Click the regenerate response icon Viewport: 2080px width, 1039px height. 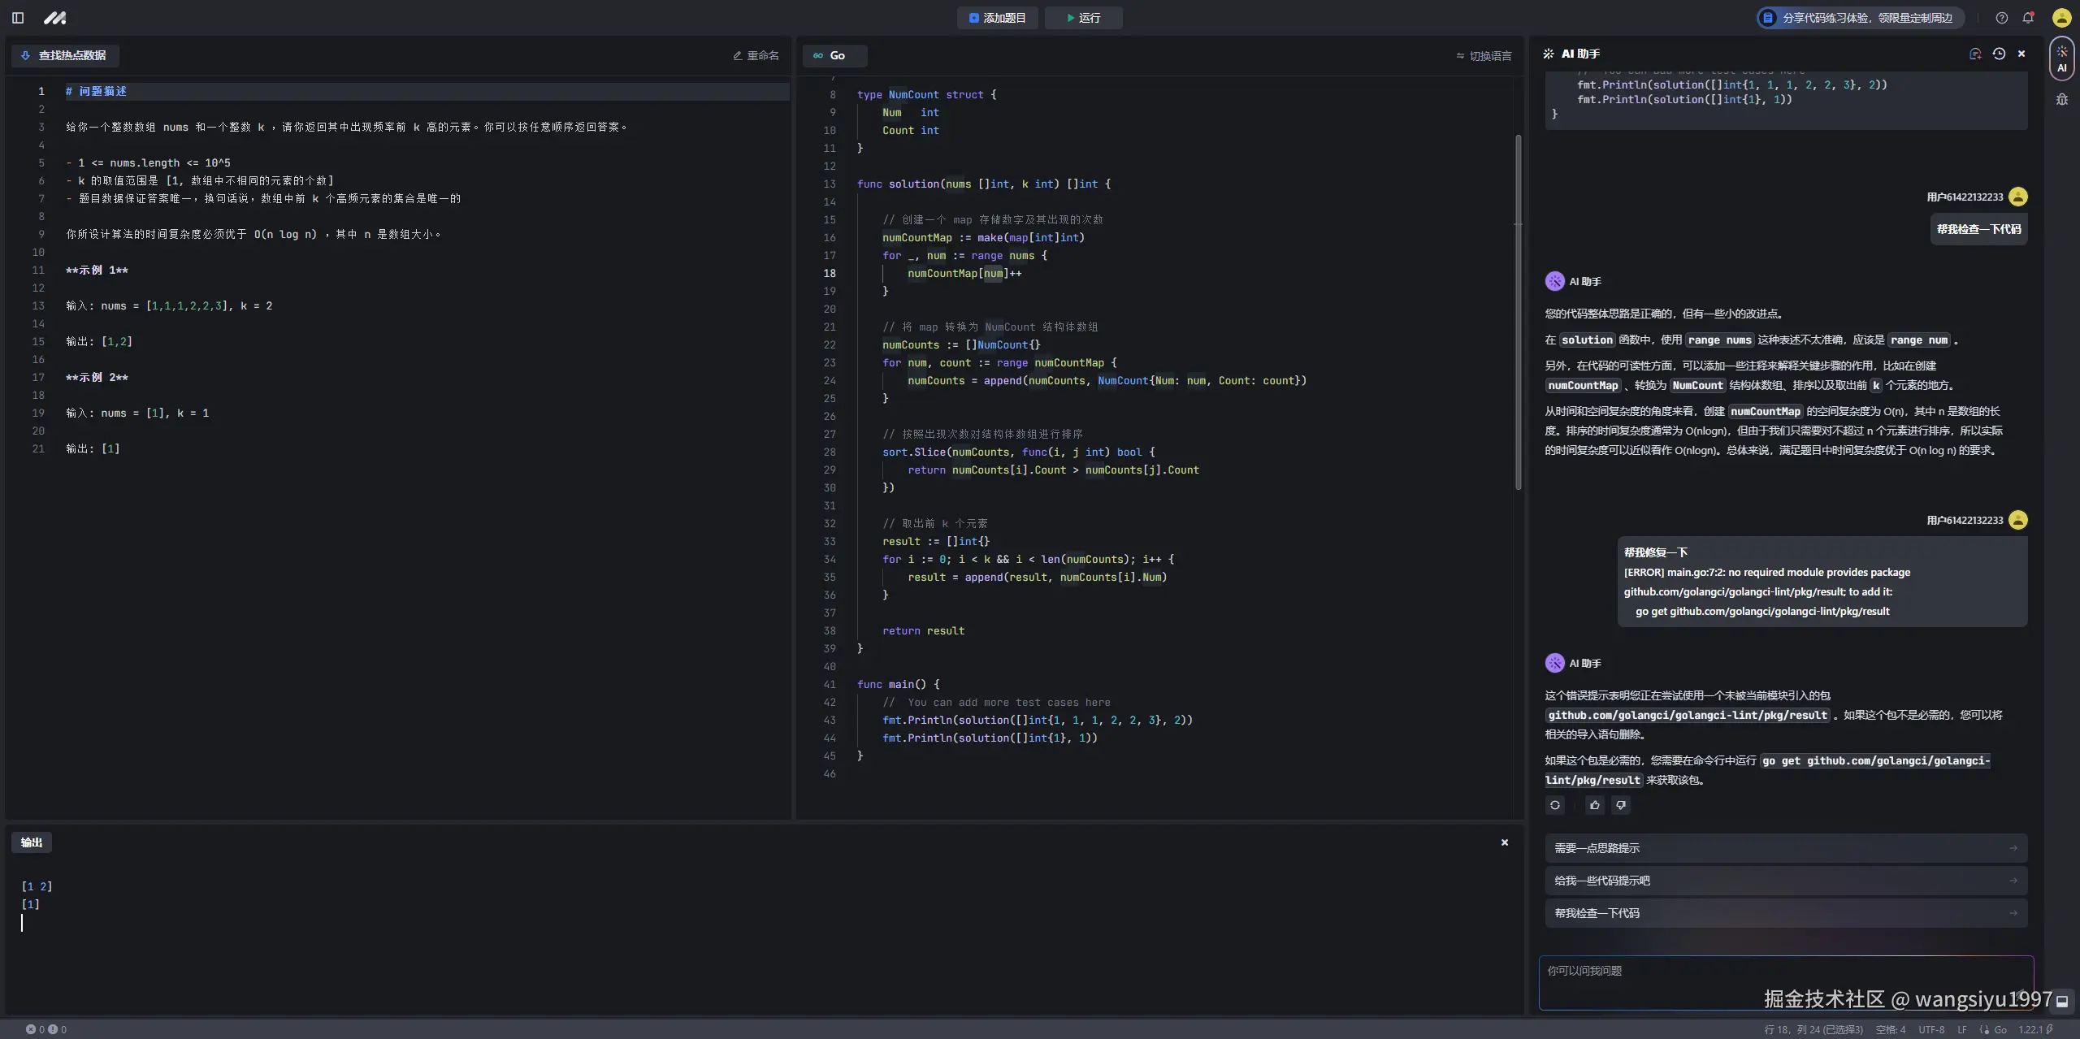[1555, 805]
